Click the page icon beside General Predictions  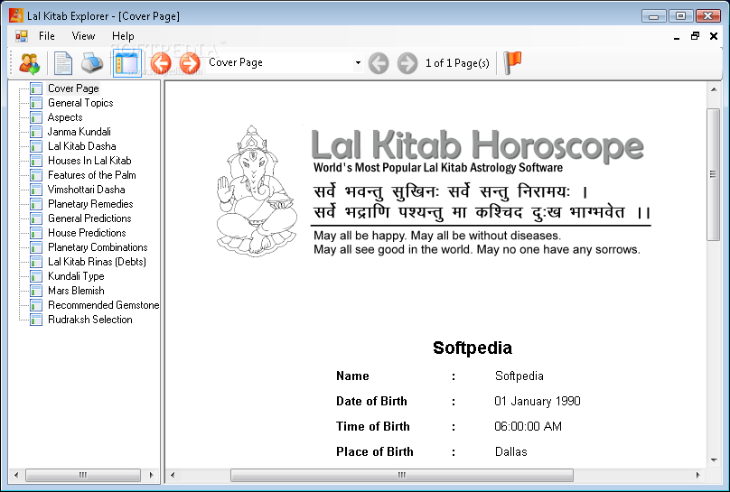[x=36, y=218]
